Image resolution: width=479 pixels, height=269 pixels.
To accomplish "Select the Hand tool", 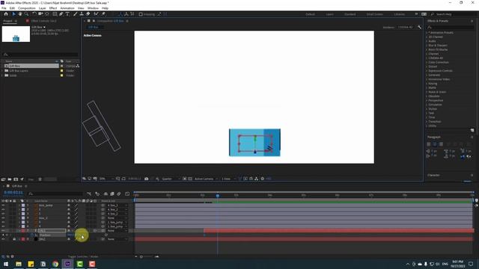I will (x=20, y=14).
